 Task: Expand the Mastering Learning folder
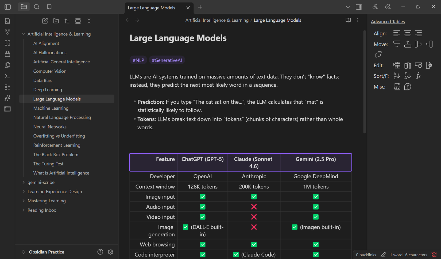pyautogui.click(x=24, y=201)
